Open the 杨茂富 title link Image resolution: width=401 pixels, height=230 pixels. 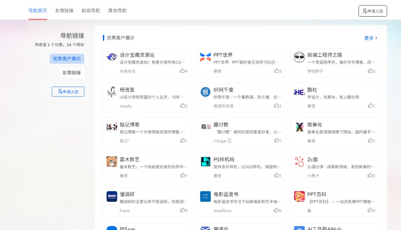pos(127,90)
